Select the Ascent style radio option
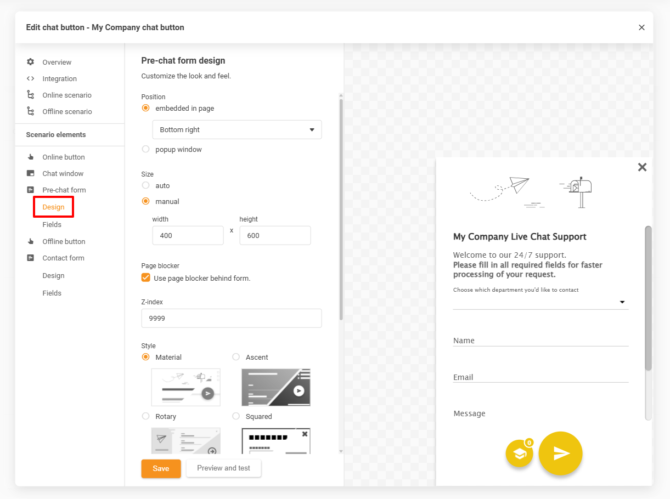Viewport: 670px width, 499px height. pyautogui.click(x=236, y=357)
